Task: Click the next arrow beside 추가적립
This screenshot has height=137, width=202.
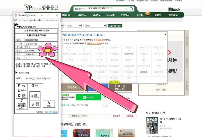Action: [x=106, y=105]
